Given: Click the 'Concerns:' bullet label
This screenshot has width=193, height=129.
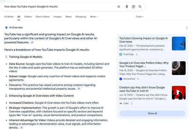Looking at the screenshot, I should click(15, 85).
